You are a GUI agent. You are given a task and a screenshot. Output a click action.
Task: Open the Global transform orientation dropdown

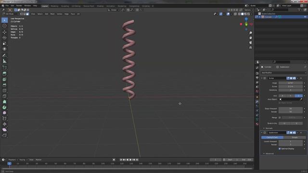[x=114, y=10]
